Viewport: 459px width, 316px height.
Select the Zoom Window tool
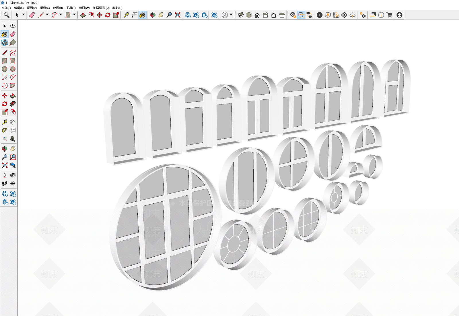[13, 157]
